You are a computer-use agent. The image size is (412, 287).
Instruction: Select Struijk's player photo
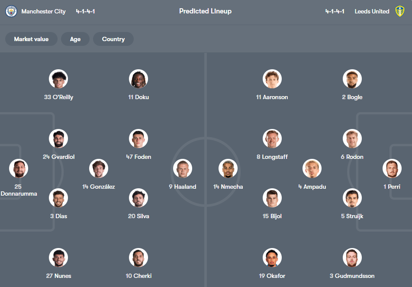352,198
